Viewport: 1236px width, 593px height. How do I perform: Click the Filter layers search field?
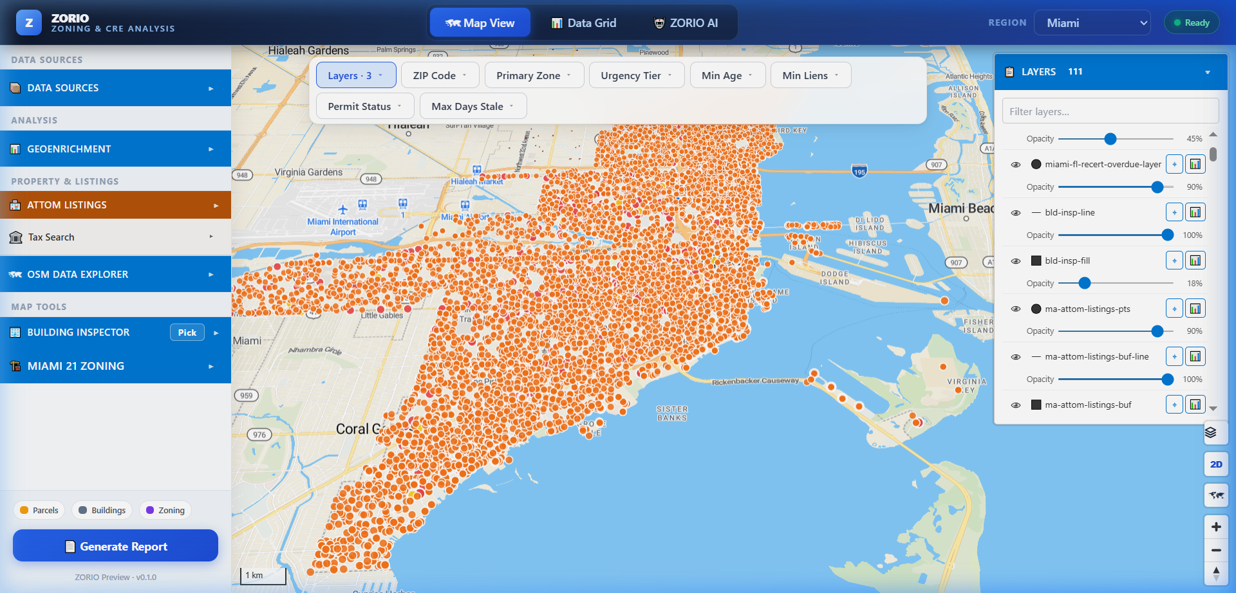(1110, 111)
